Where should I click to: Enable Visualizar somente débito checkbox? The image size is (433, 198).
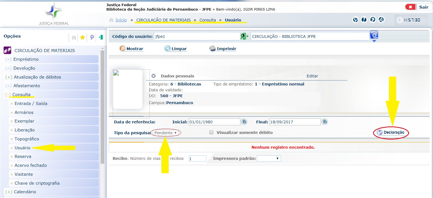tap(211, 133)
